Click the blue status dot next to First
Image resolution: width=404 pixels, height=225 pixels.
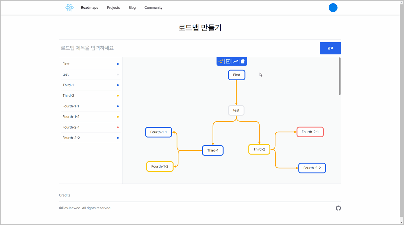(118, 64)
